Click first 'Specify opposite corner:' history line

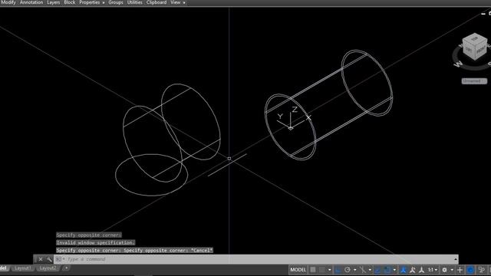point(89,235)
